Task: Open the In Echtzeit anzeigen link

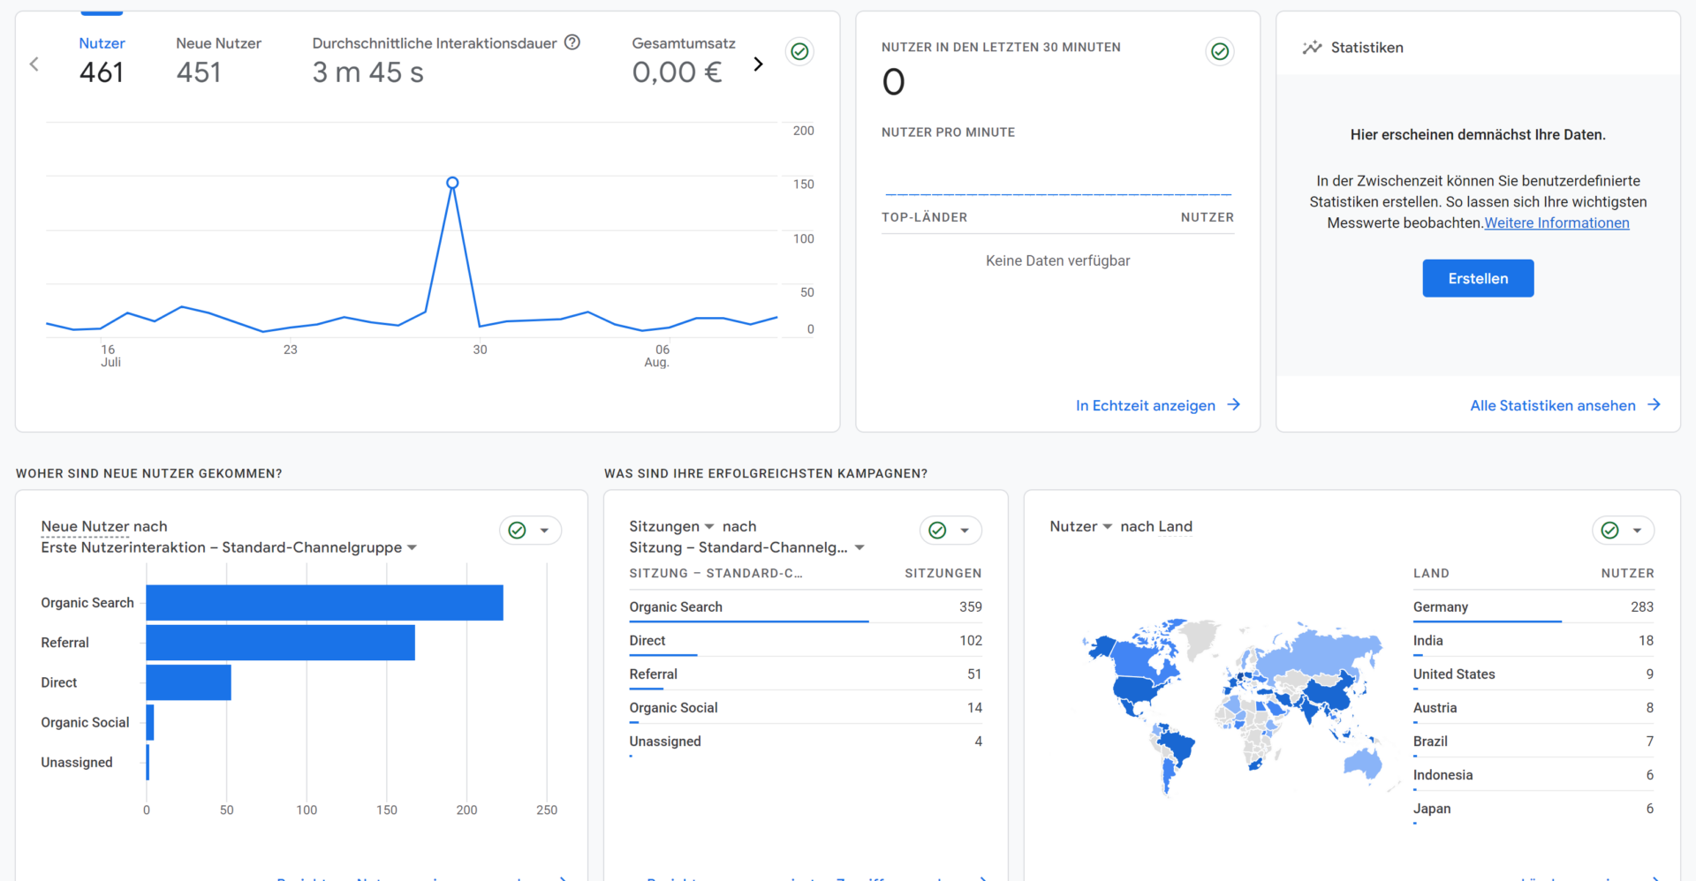Action: point(1146,405)
